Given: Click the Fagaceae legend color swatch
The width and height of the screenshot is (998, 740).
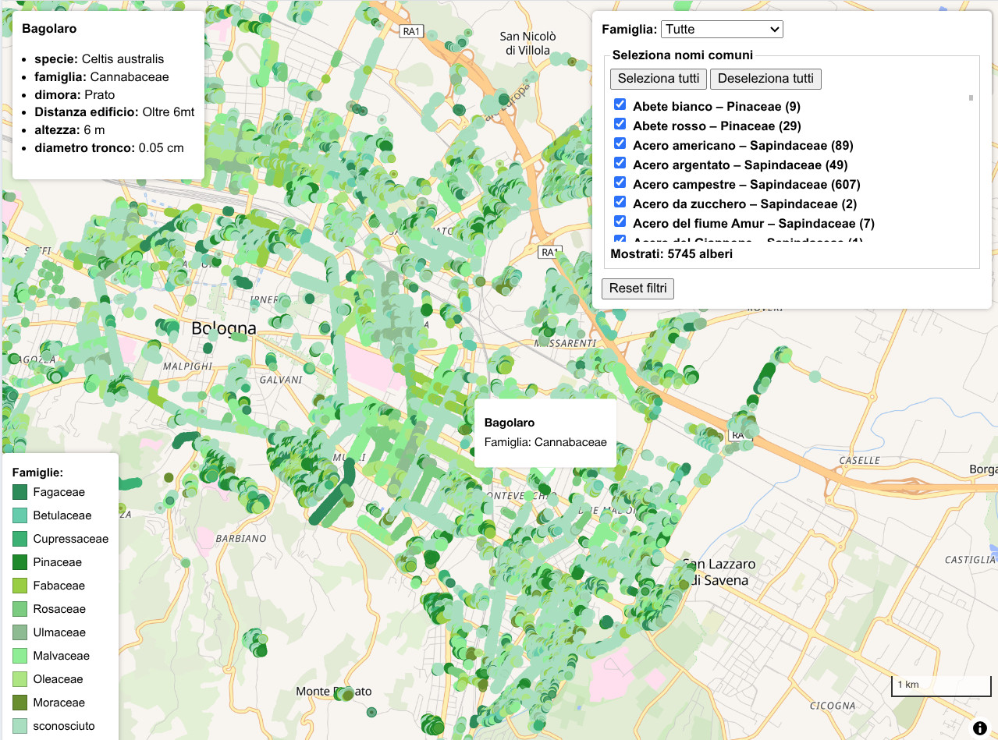Looking at the screenshot, I should pos(20,492).
